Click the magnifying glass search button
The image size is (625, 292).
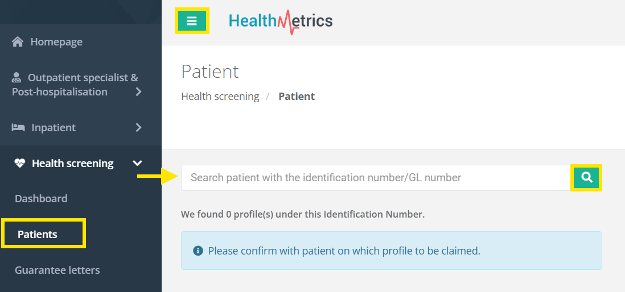[586, 178]
